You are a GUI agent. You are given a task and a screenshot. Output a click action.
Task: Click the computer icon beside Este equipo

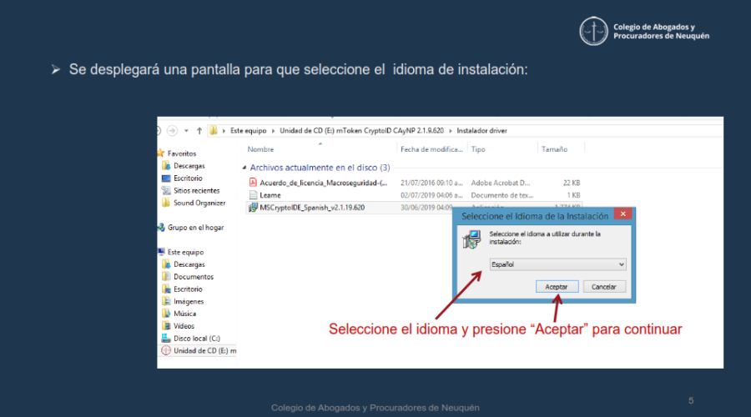coord(161,252)
